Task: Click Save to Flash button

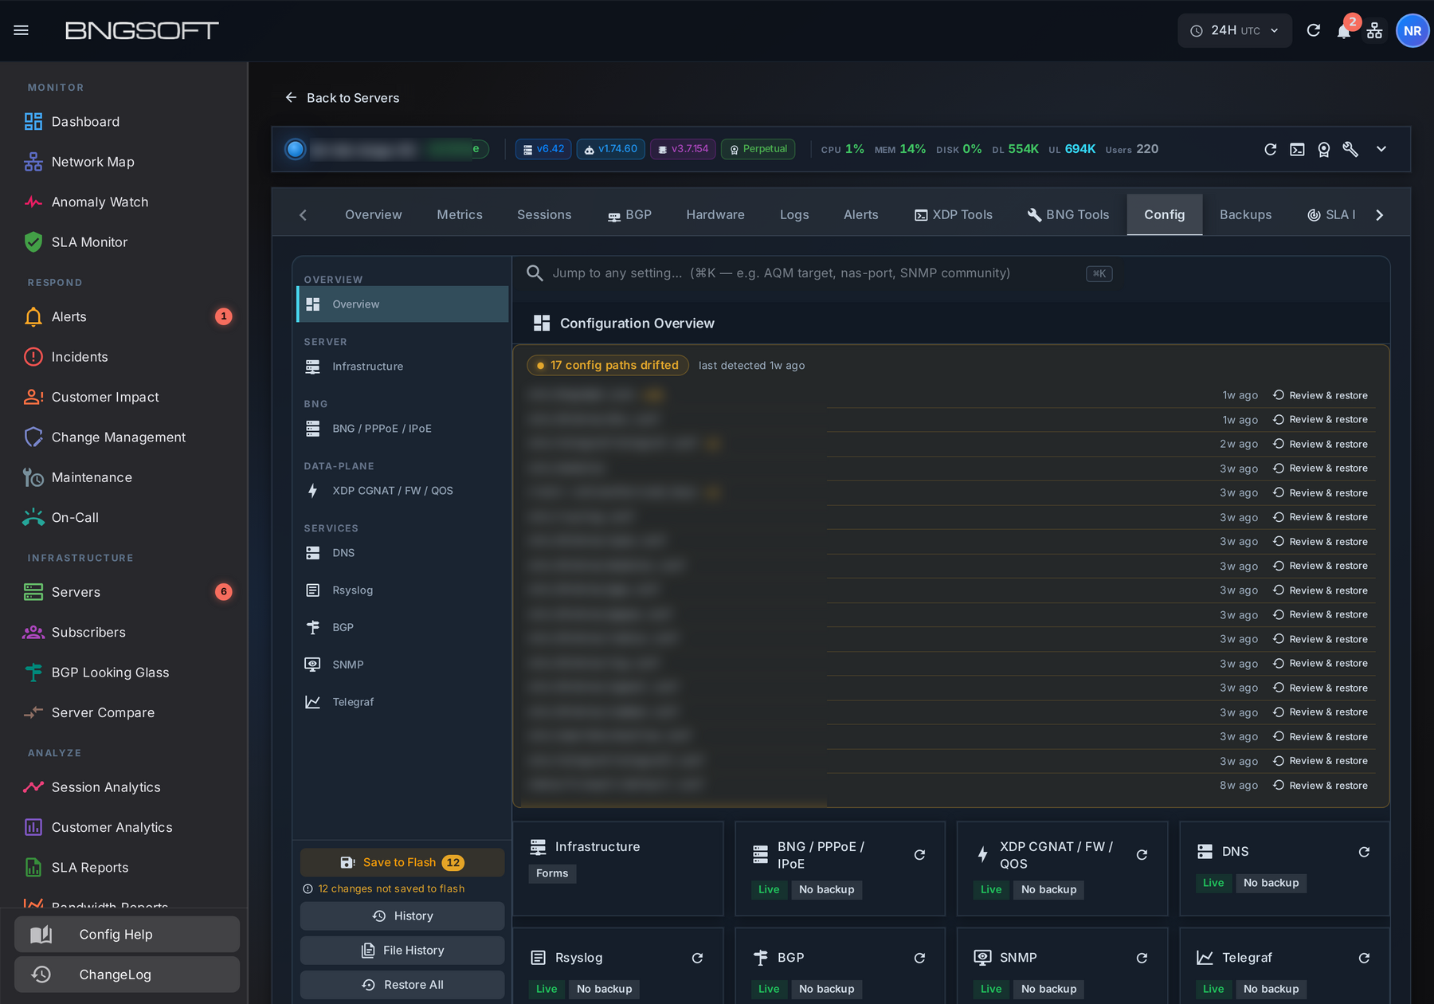Action: [x=402, y=862]
